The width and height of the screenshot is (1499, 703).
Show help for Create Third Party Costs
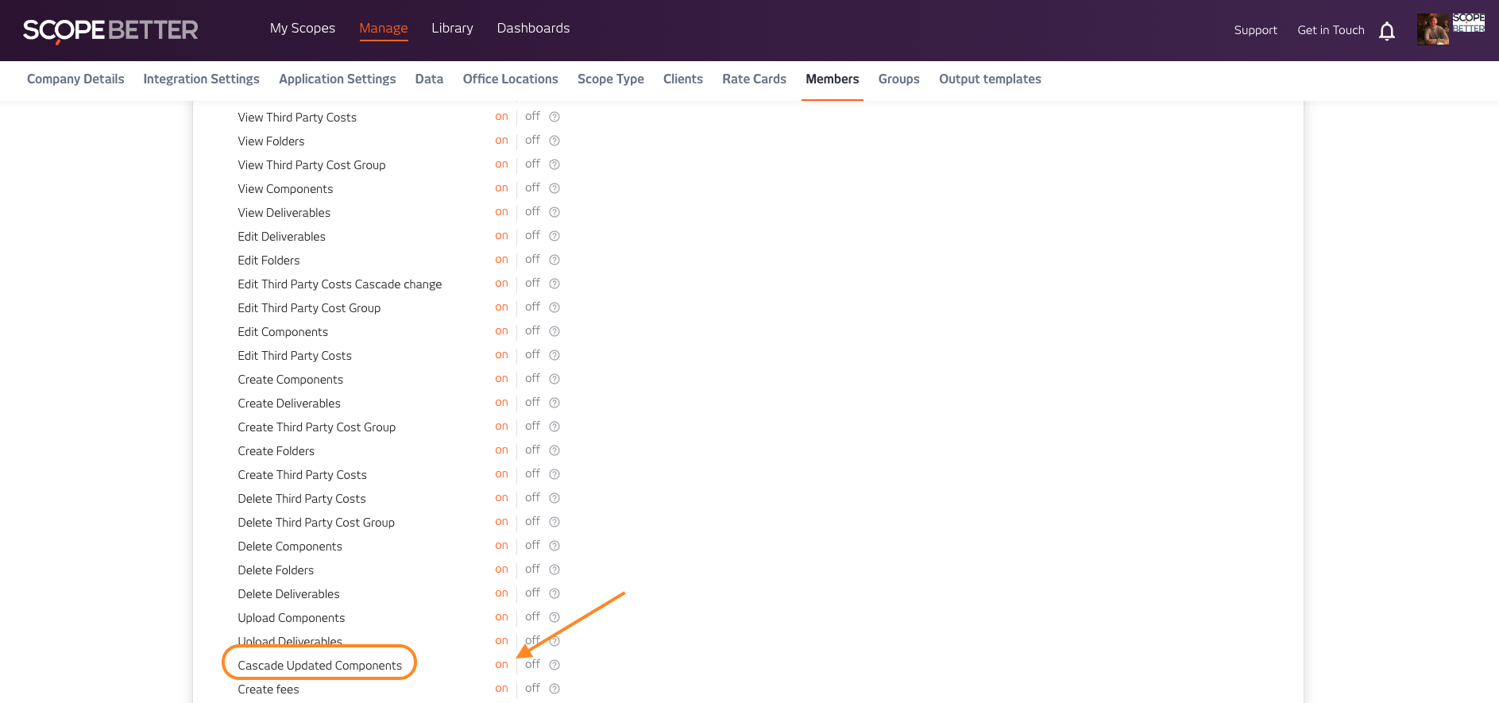click(x=554, y=474)
